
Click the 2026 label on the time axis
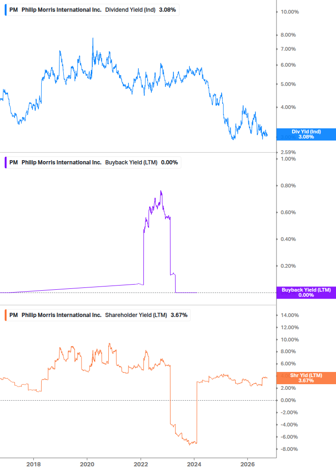pyautogui.click(x=248, y=464)
